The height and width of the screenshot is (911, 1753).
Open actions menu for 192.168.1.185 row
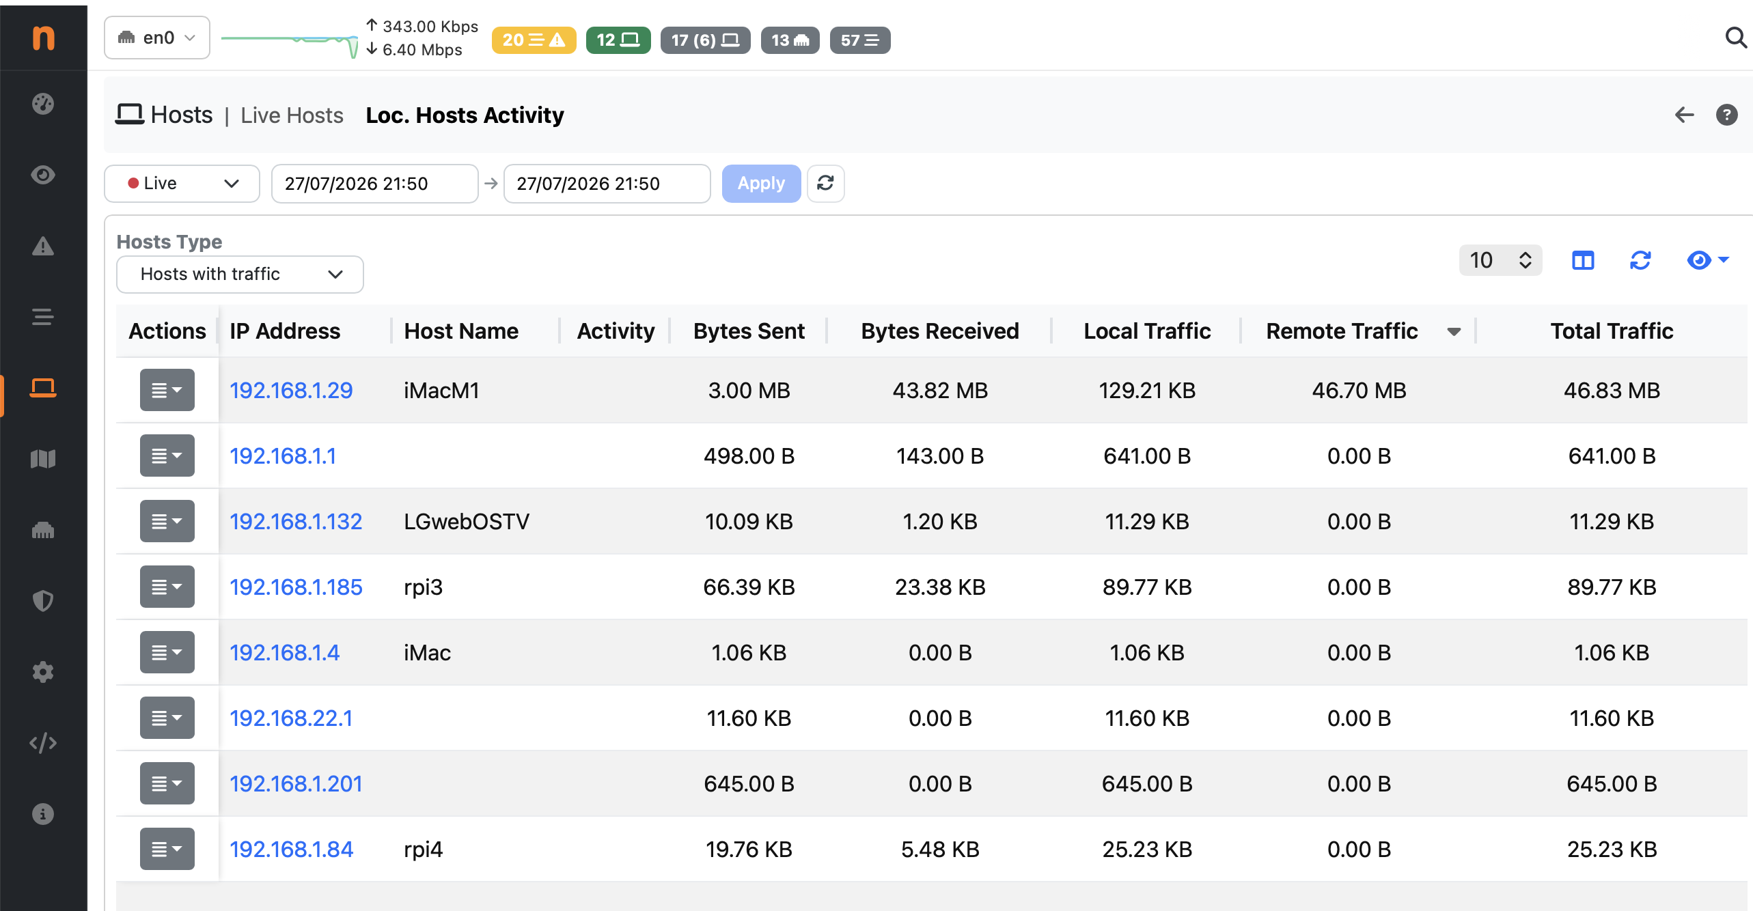tap(167, 587)
